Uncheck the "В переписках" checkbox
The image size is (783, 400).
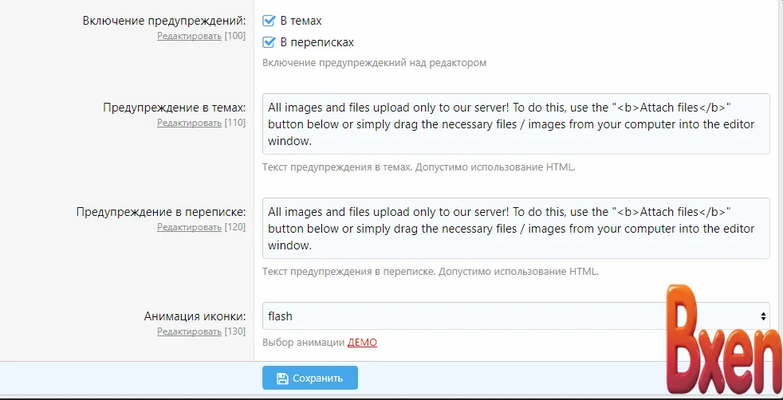[269, 42]
